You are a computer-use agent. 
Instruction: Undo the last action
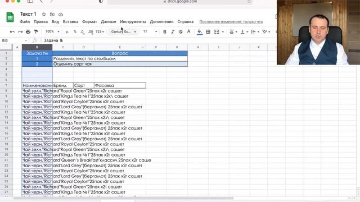point(12,31)
